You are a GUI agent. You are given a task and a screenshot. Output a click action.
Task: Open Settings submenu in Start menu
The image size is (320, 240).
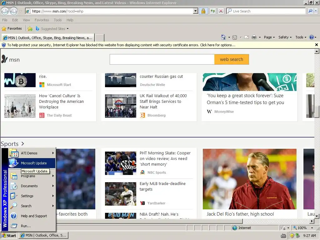(x=32, y=196)
